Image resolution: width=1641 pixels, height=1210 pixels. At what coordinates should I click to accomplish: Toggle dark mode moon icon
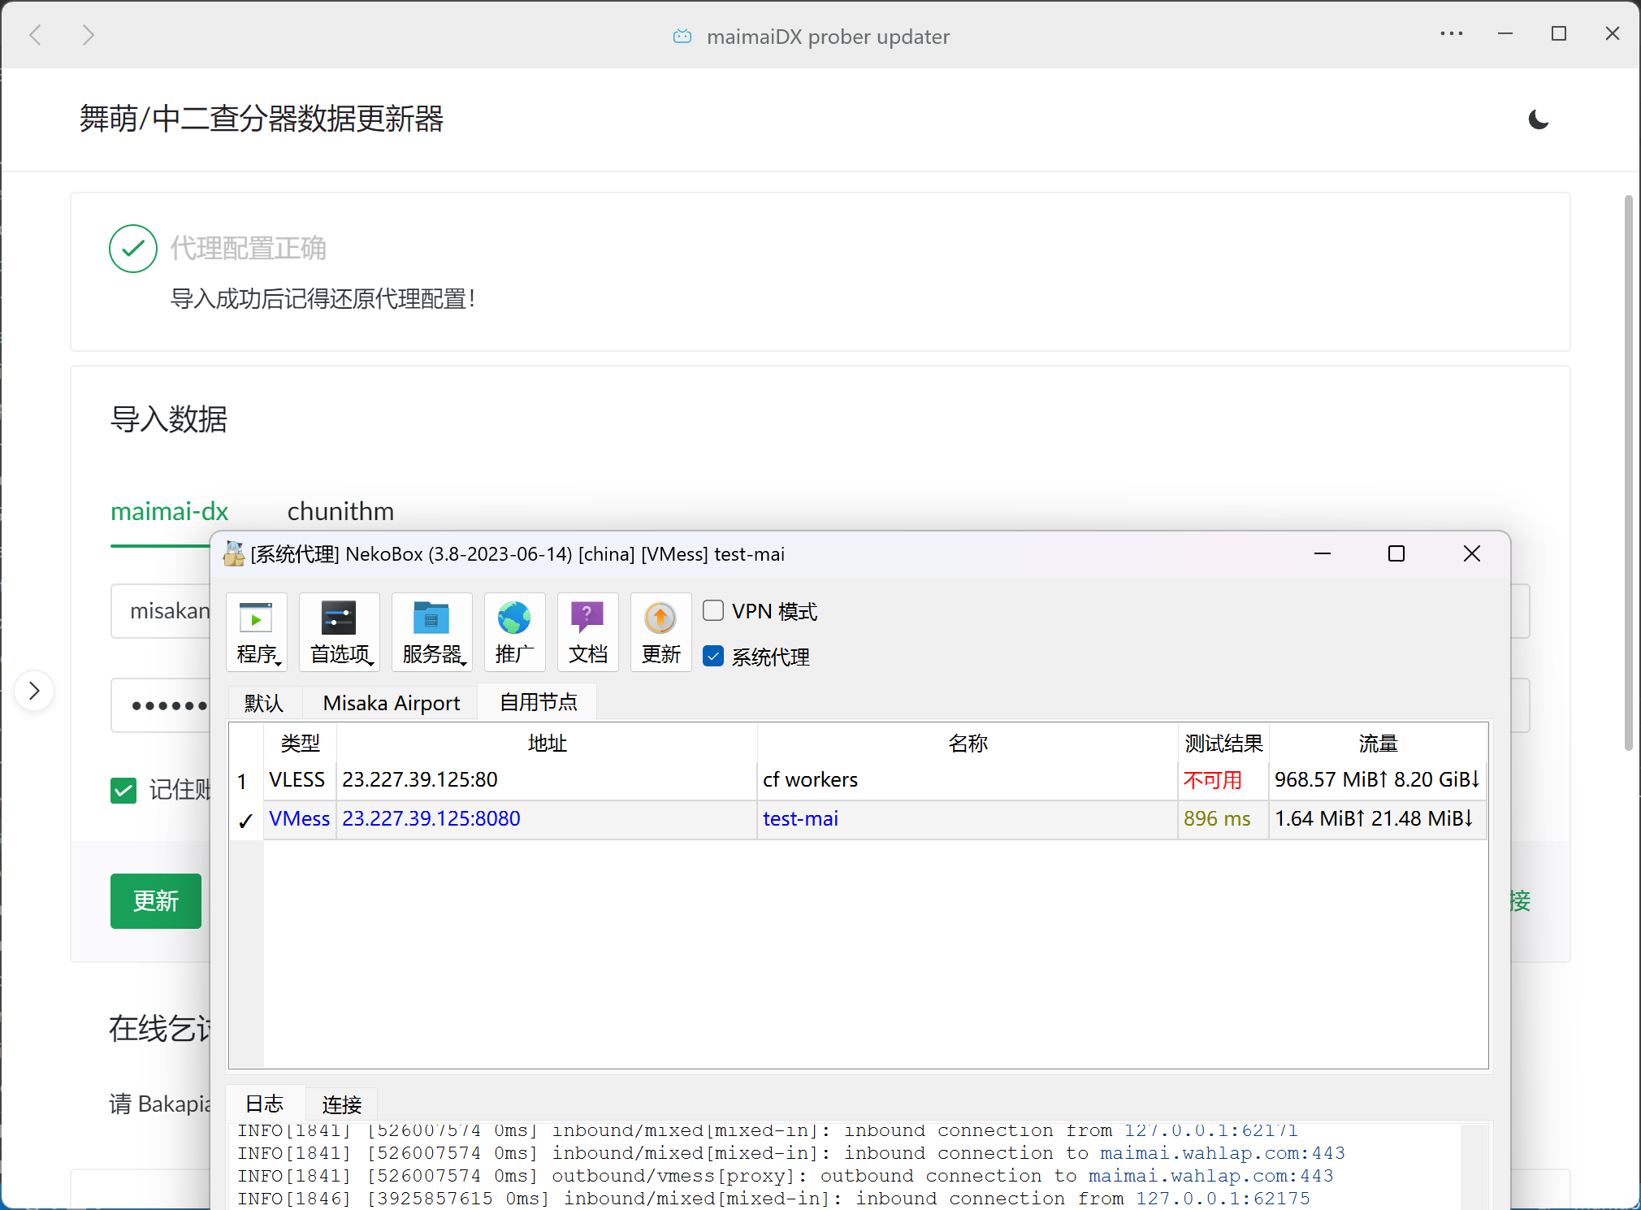[1538, 119]
